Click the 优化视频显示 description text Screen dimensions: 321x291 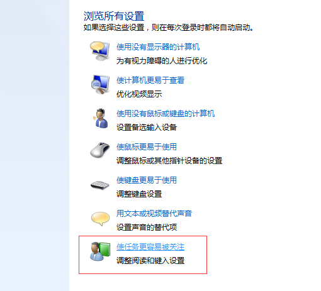point(139,94)
